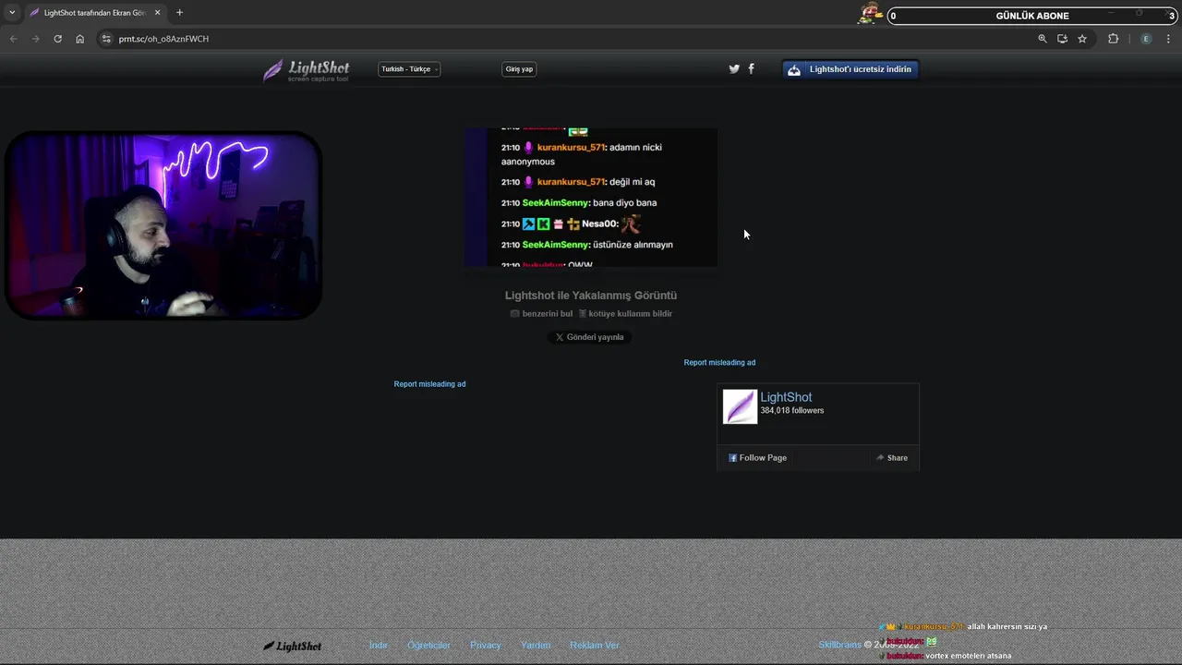This screenshot has height=665, width=1182.
Task: Click the LightShot feather logo in the header
Action: [x=307, y=70]
